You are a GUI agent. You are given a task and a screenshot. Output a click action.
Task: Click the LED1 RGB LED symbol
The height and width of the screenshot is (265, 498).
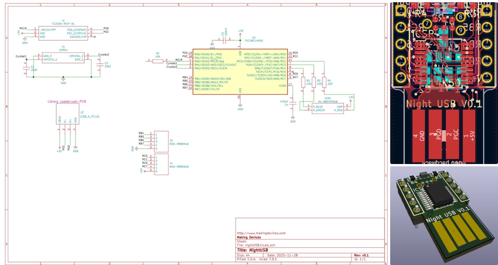(x=327, y=108)
